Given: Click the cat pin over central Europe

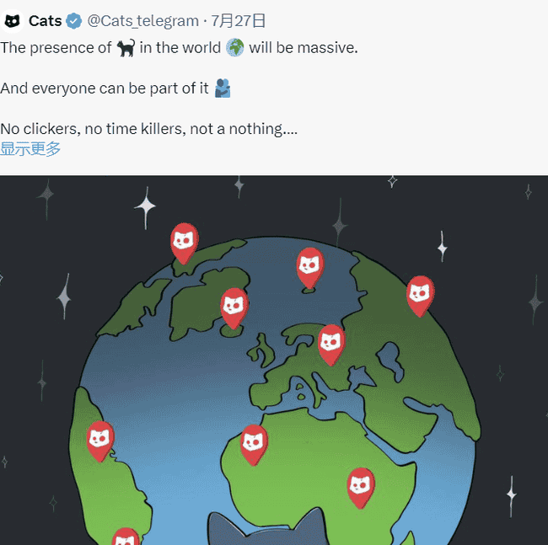Looking at the screenshot, I should pos(331,345).
